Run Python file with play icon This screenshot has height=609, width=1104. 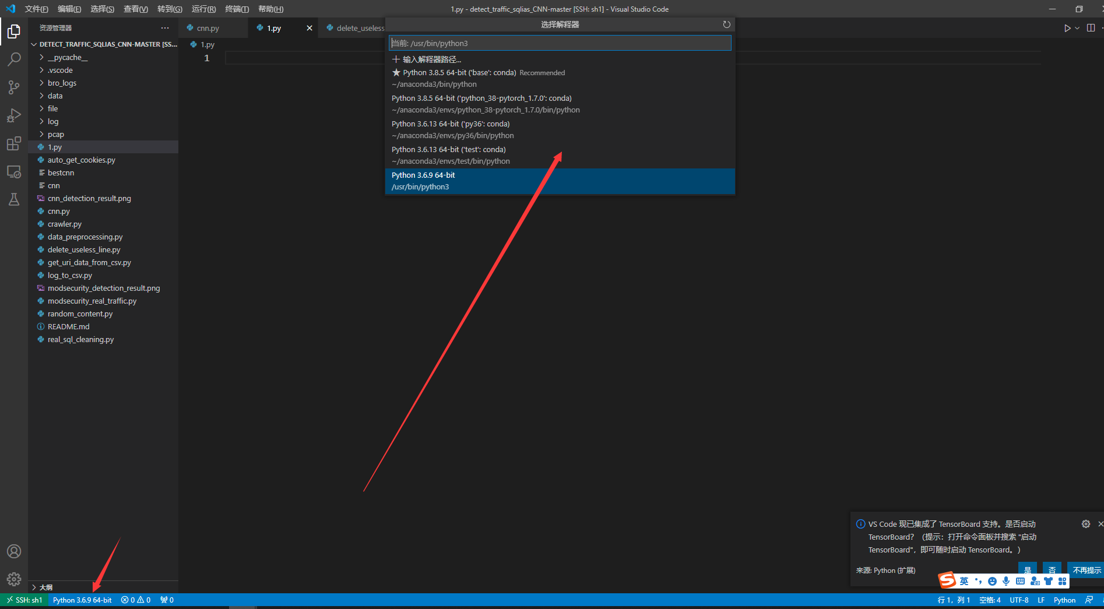(x=1067, y=28)
